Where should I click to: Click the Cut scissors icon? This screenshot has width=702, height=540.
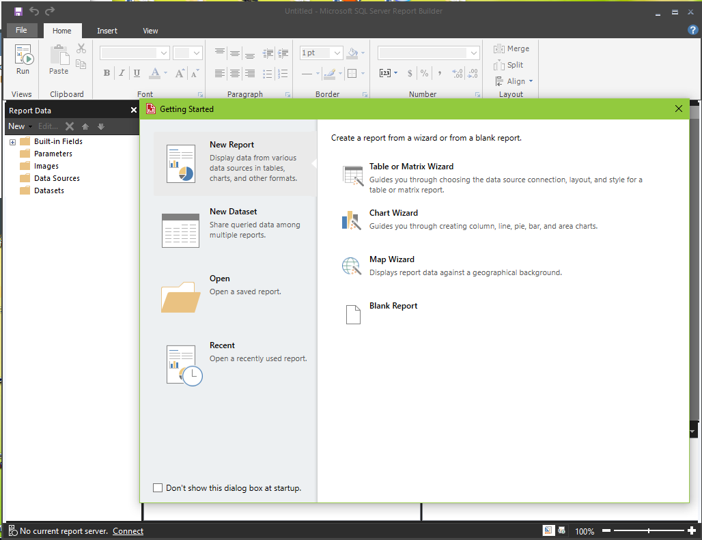point(81,48)
